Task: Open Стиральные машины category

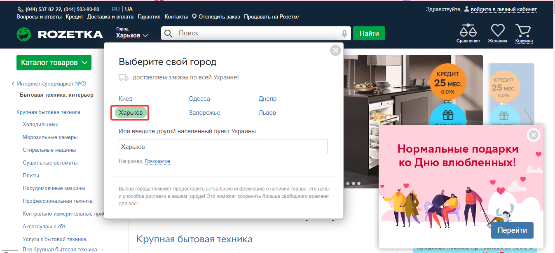Action: [49, 150]
